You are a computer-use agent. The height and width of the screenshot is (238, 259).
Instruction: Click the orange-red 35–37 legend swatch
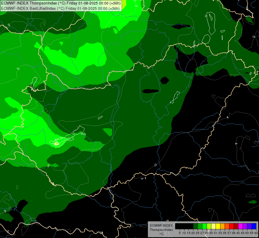pyautogui.click(x=227, y=226)
